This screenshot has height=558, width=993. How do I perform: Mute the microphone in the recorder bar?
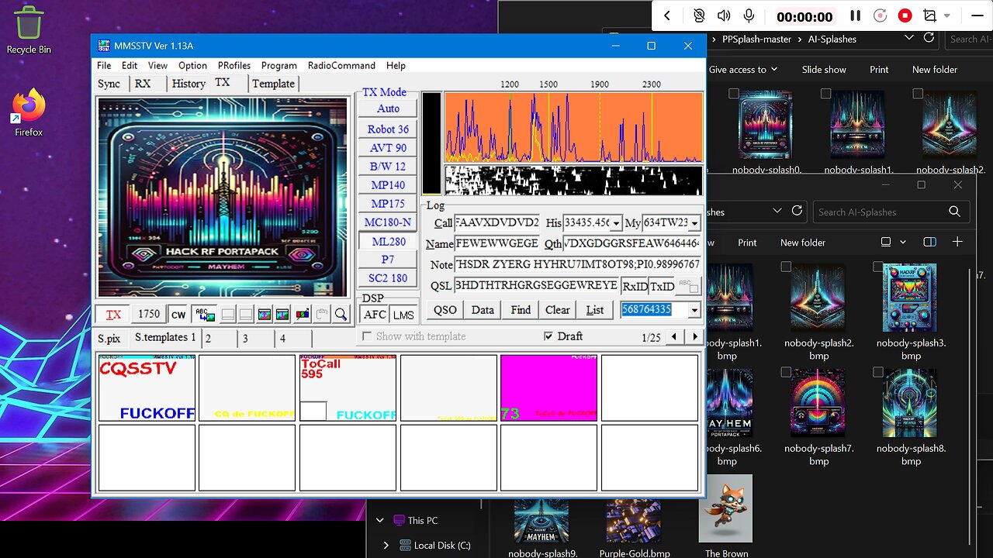click(x=749, y=15)
